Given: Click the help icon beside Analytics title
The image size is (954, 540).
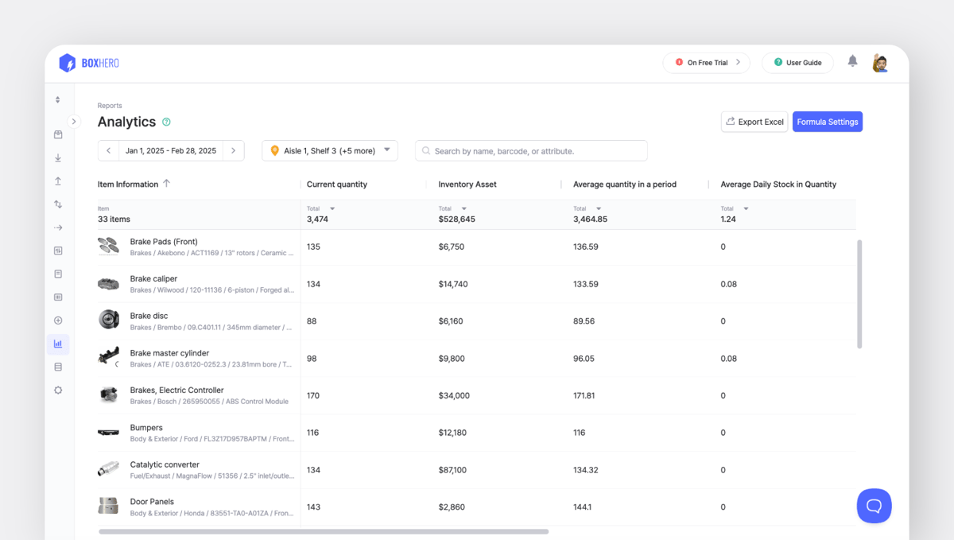Looking at the screenshot, I should pos(166,122).
